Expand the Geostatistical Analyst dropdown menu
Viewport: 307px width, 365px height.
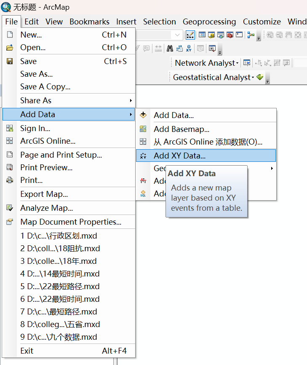(x=253, y=77)
